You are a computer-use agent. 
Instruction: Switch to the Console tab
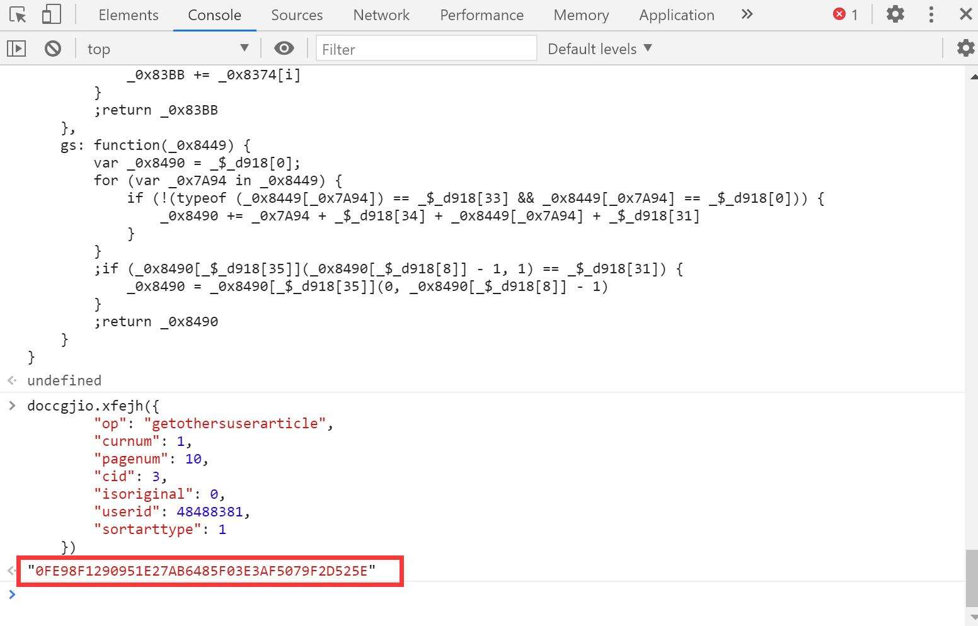[214, 15]
